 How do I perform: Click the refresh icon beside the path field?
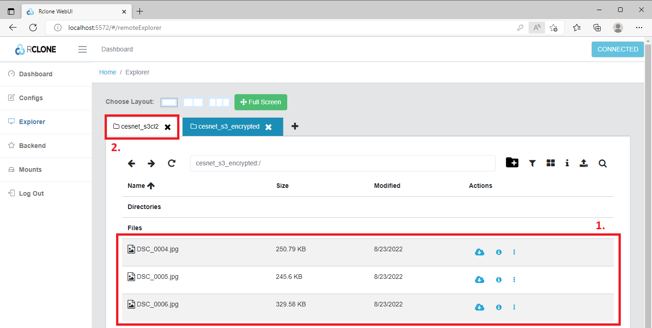172,163
